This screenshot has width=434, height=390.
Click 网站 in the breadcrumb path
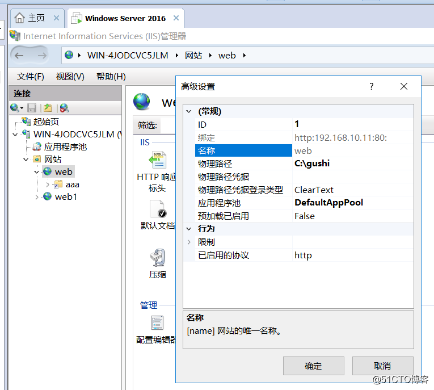tap(193, 56)
